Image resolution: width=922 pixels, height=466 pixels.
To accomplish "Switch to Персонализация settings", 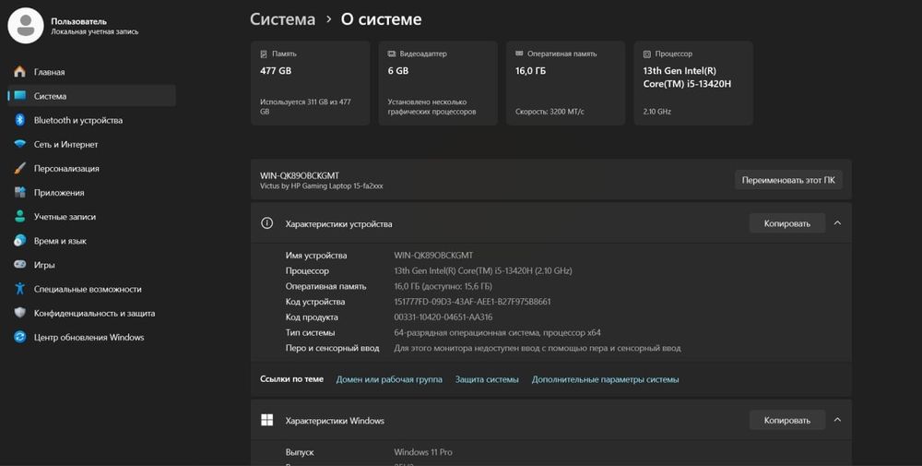I will coord(91,168).
